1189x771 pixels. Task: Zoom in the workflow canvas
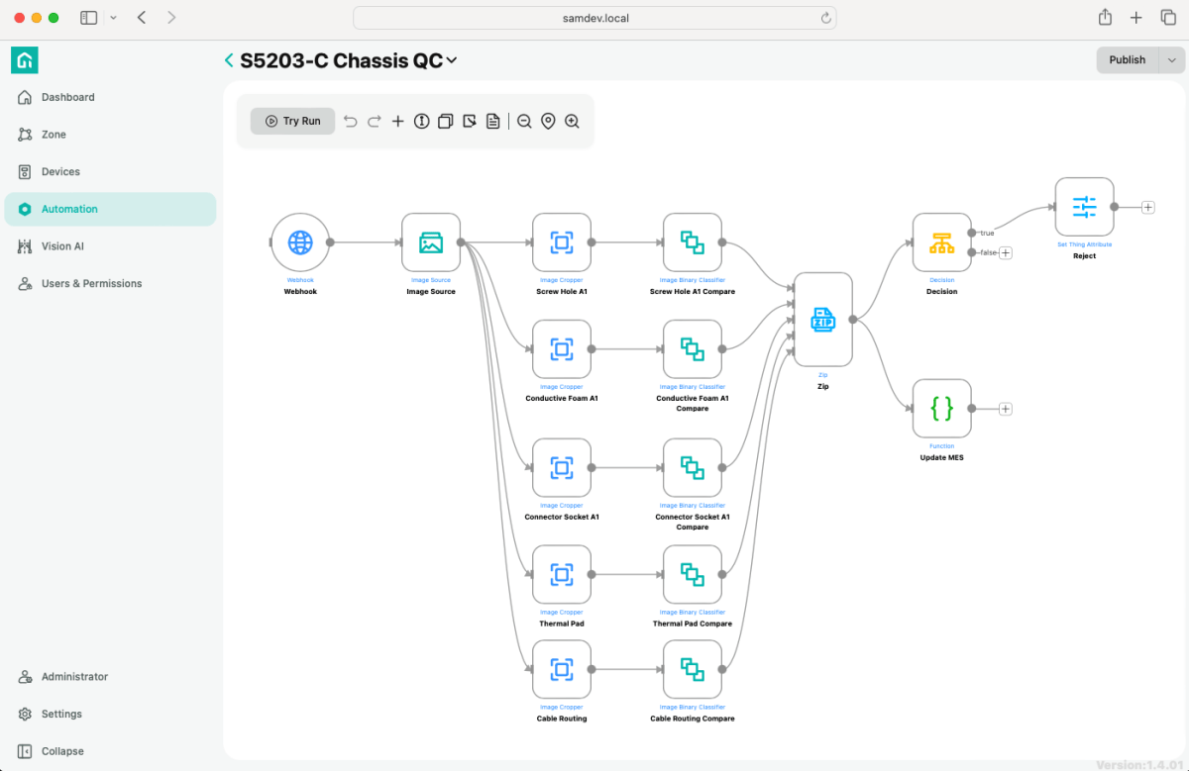tap(572, 121)
